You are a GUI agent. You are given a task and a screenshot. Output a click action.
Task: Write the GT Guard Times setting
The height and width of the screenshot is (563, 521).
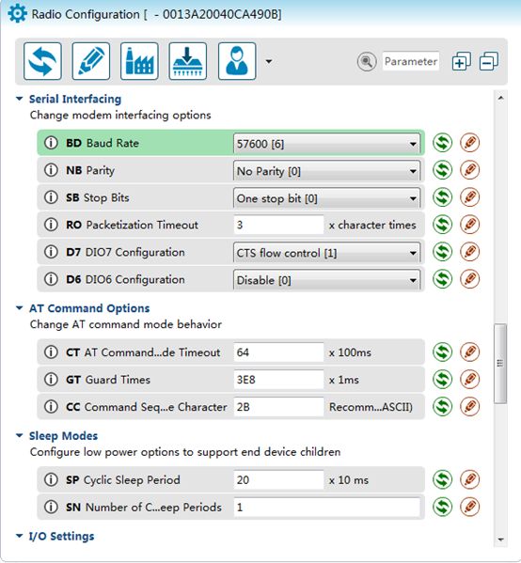[x=470, y=380]
